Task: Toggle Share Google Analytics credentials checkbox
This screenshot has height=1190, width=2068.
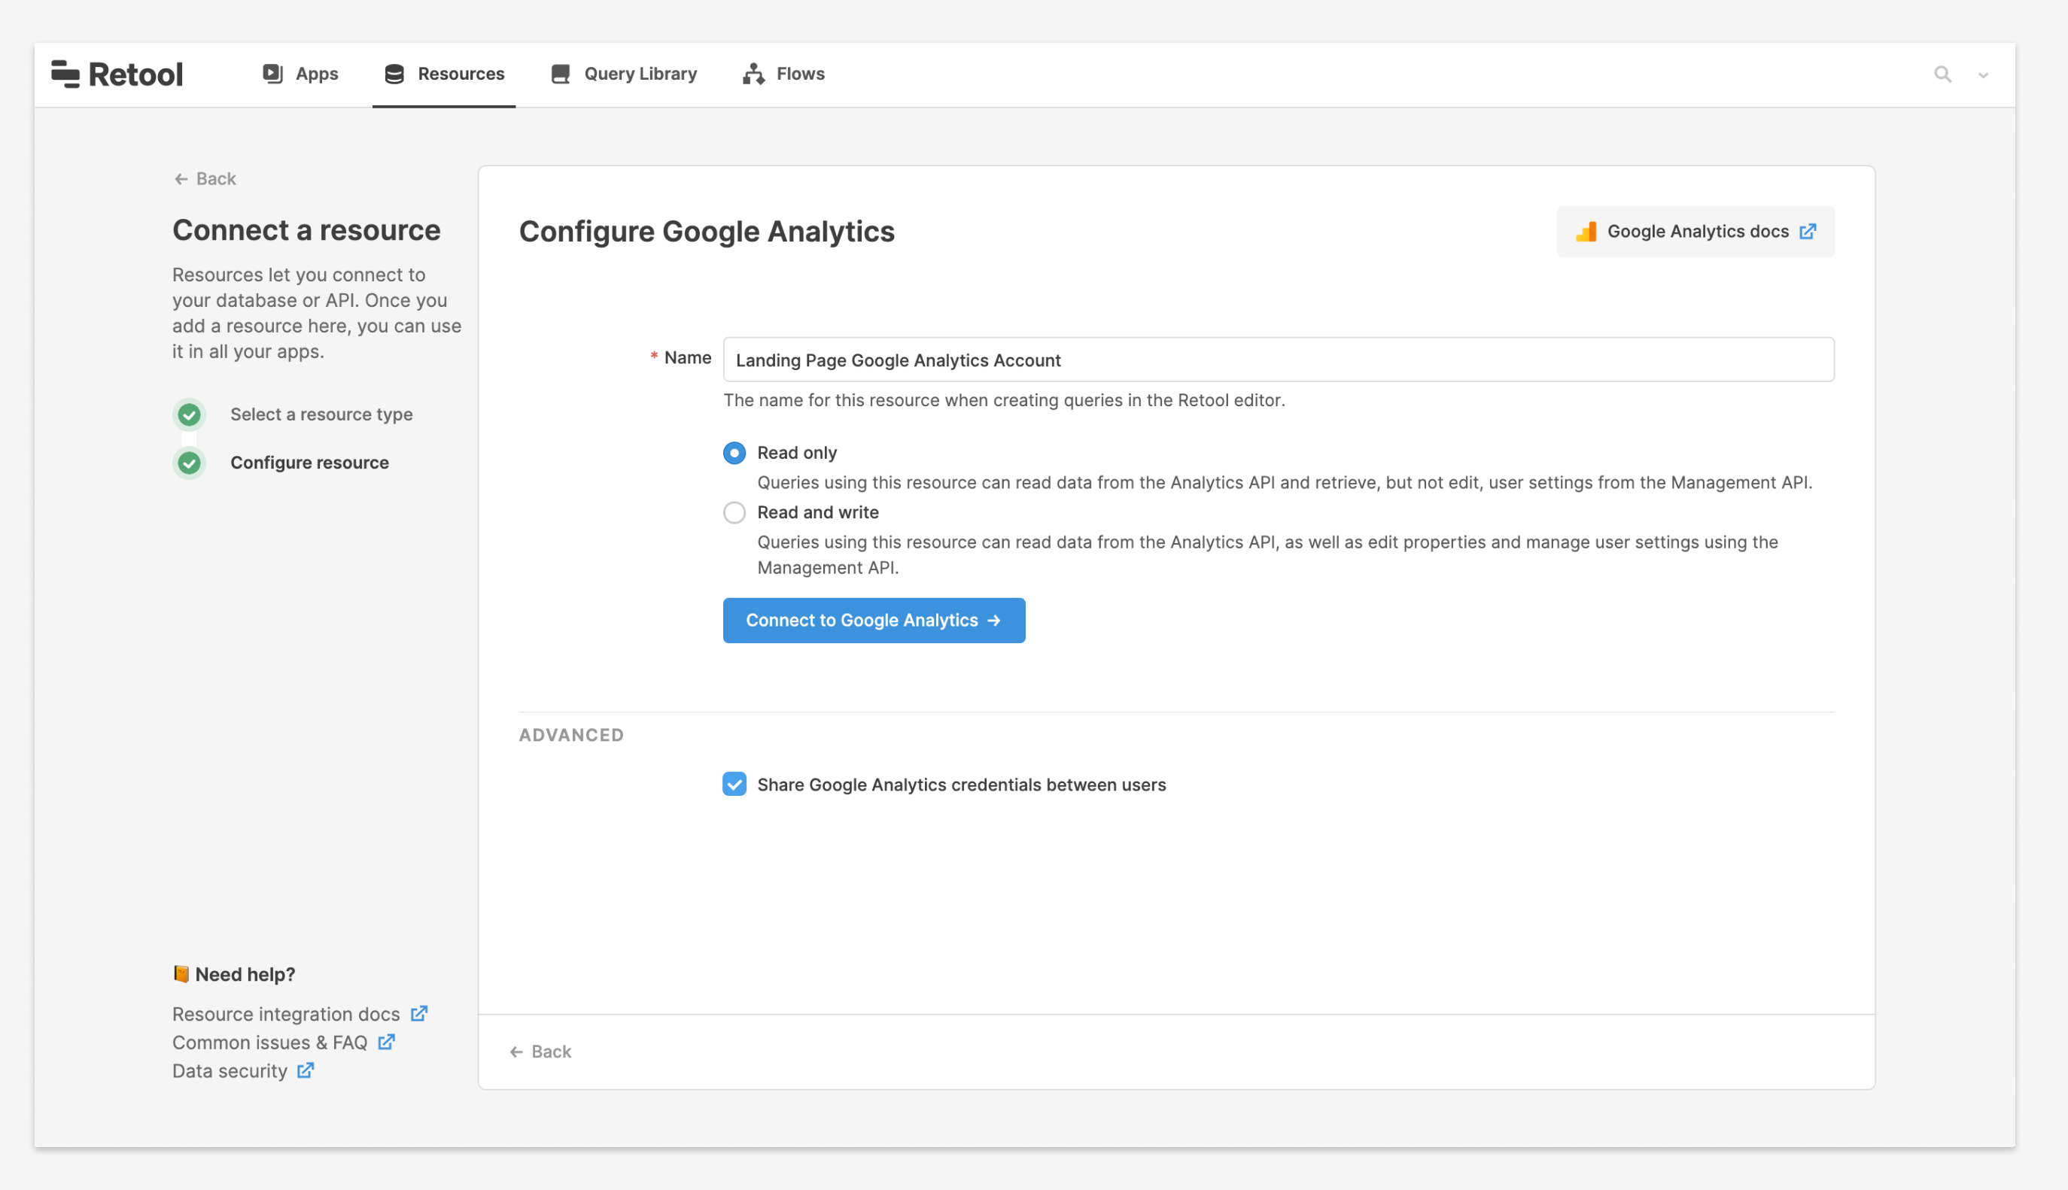Action: (734, 785)
